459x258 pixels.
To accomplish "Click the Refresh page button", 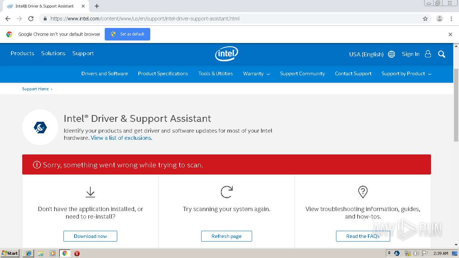I will pos(227,236).
